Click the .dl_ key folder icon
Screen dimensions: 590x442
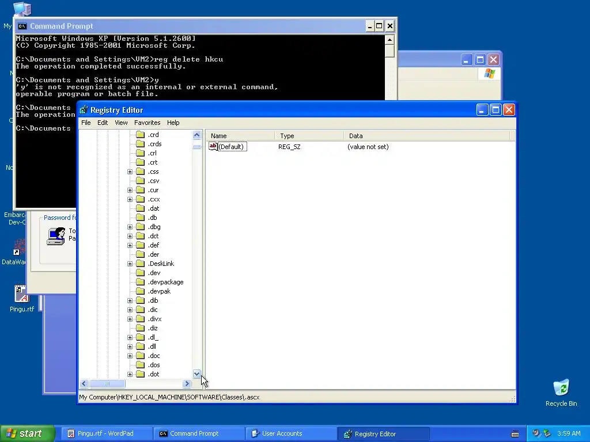point(141,337)
